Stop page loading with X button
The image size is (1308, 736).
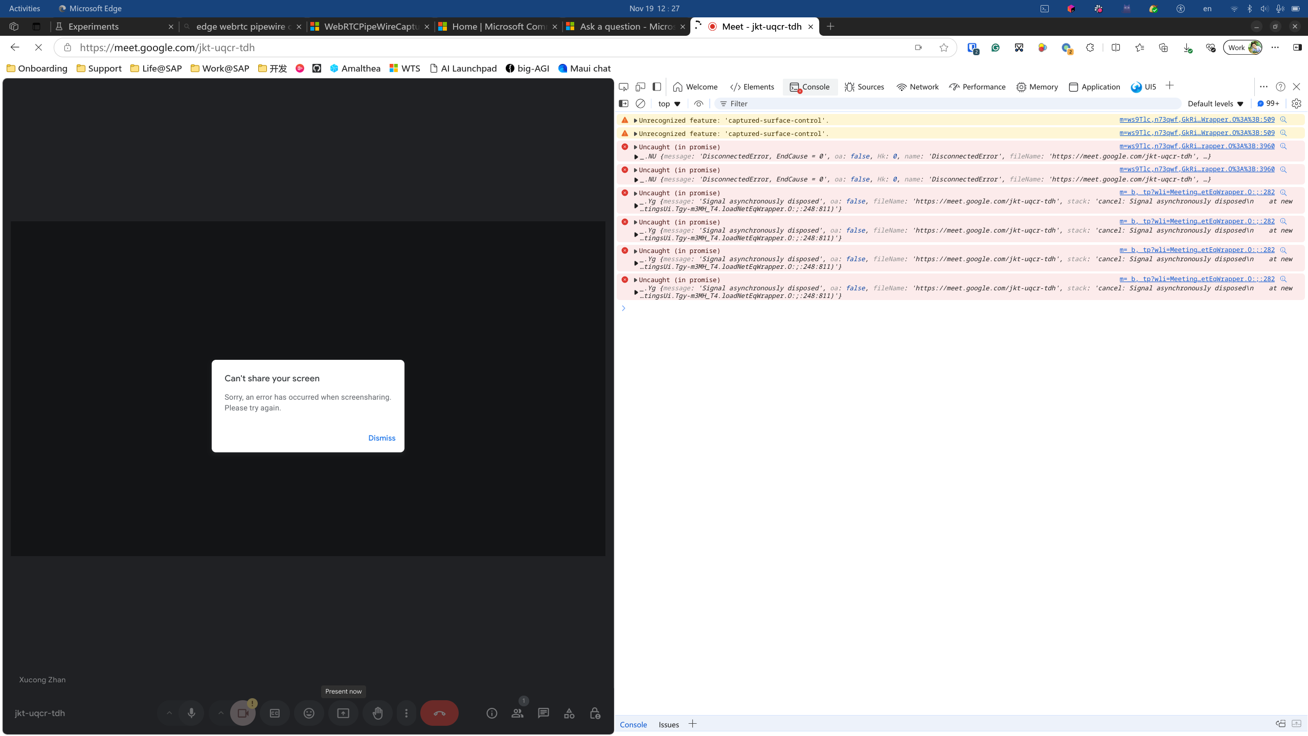(x=38, y=48)
